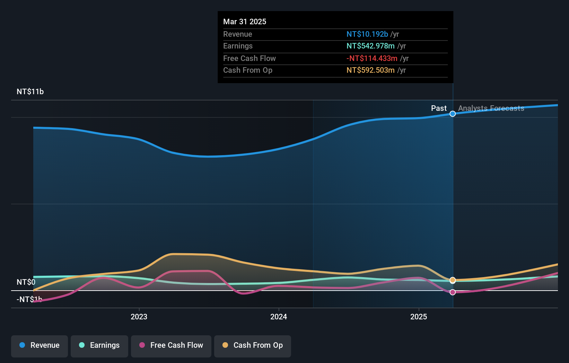The height and width of the screenshot is (363, 569).
Task: Click the orange Cash From Op data point
Action: tap(453, 280)
